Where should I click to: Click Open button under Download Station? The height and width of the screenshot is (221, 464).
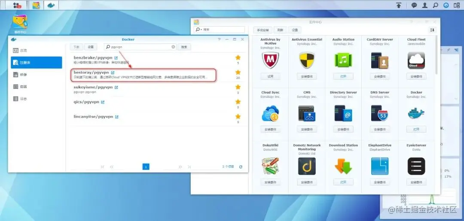(343, 182)
